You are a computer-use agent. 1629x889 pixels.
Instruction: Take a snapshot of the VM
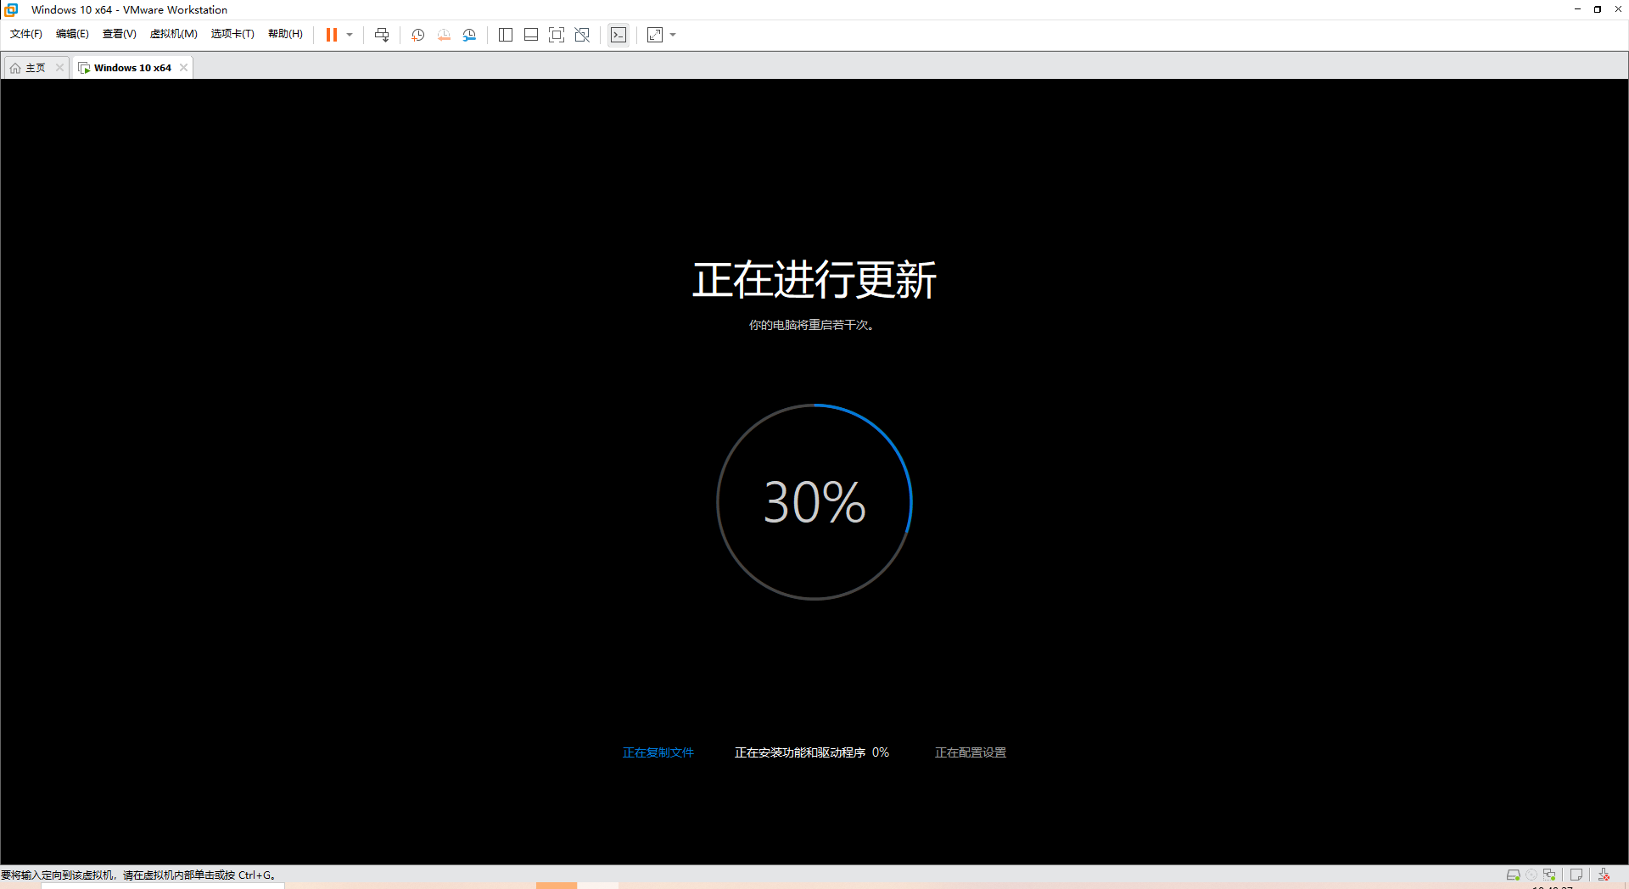pos(417,35)
